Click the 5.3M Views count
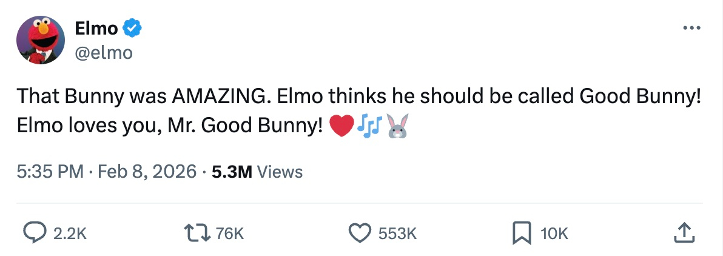 (257, 172)
